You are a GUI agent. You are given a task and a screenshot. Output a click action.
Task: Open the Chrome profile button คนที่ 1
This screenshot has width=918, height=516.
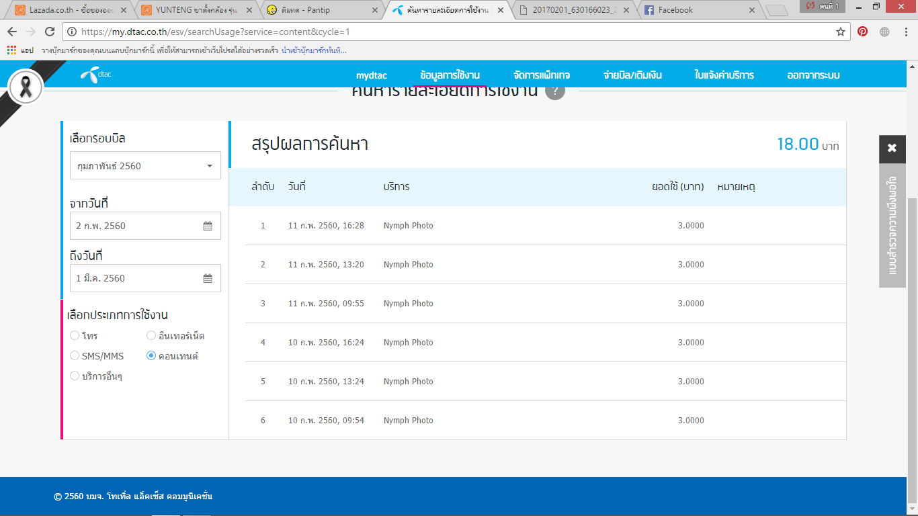click(823, 5)
